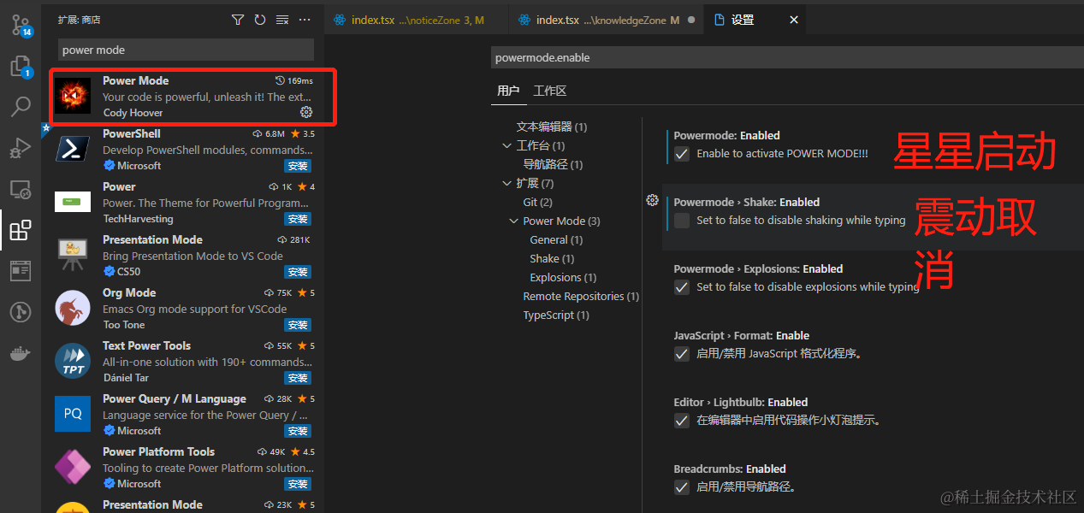Image resolution: width=1084 pixels, height=513 pixels.
Task: Select General (1) under Power Mode
Action: (556, 239)
